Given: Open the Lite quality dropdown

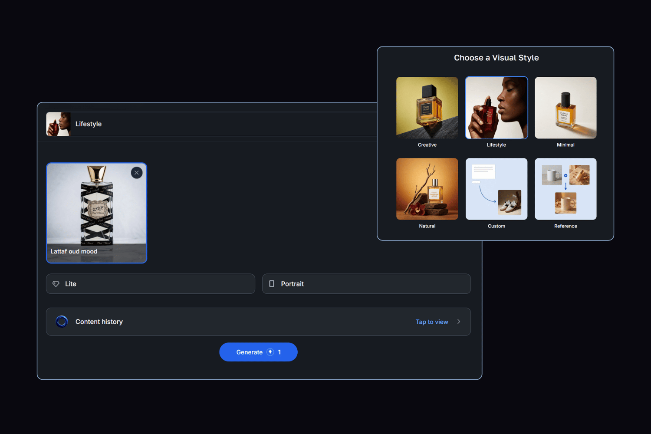Looking at the screenshot, I should point(150,284).
